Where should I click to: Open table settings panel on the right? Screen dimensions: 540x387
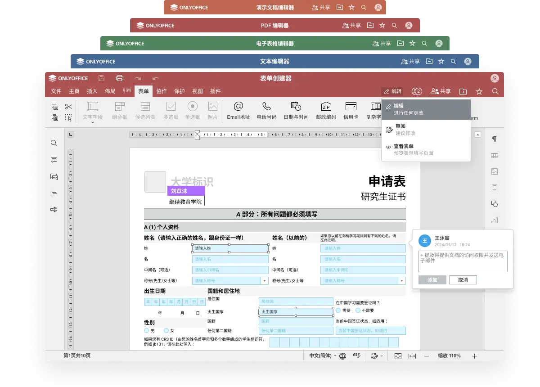[x=495, y=155]
